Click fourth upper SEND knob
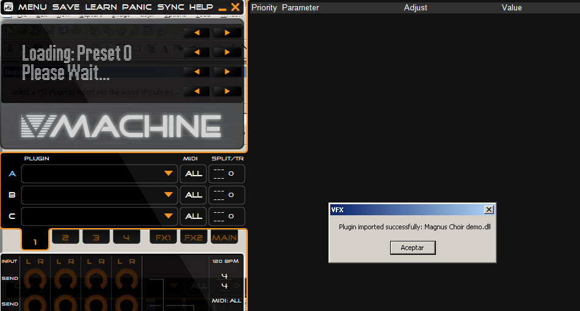This screenshot has height=311, width=580. [x=126, y=279]
